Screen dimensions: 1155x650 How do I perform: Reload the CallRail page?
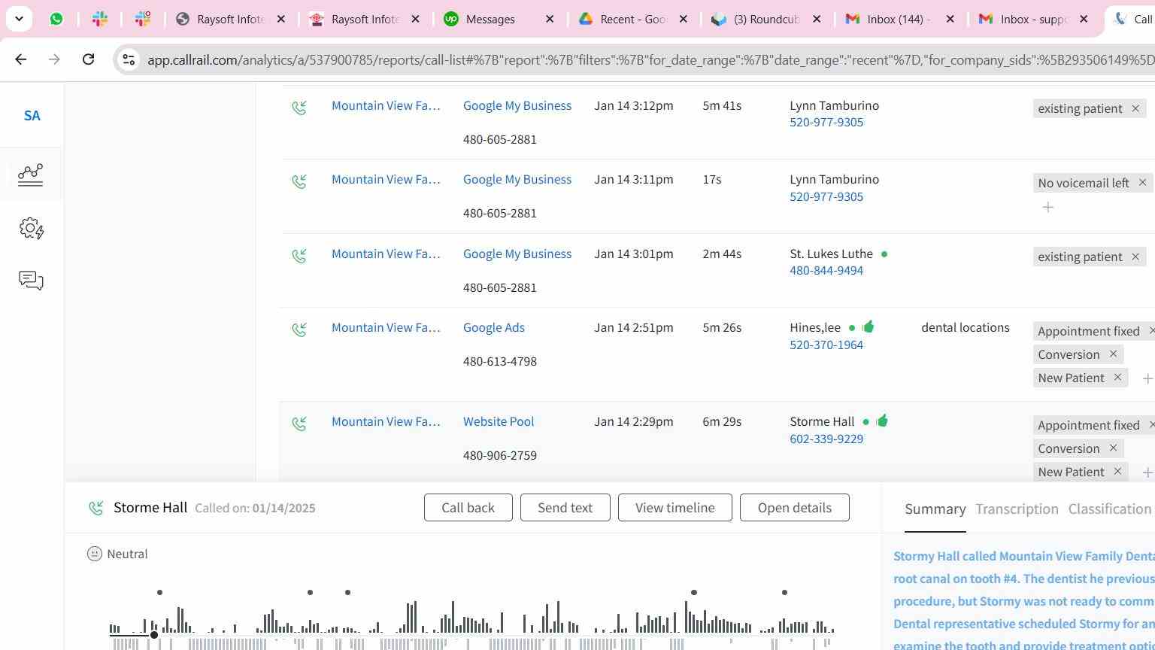tap(88, 59)
